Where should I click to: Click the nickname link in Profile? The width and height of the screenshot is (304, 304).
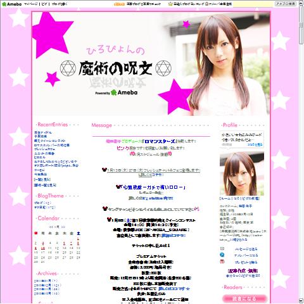pos(245,206)
